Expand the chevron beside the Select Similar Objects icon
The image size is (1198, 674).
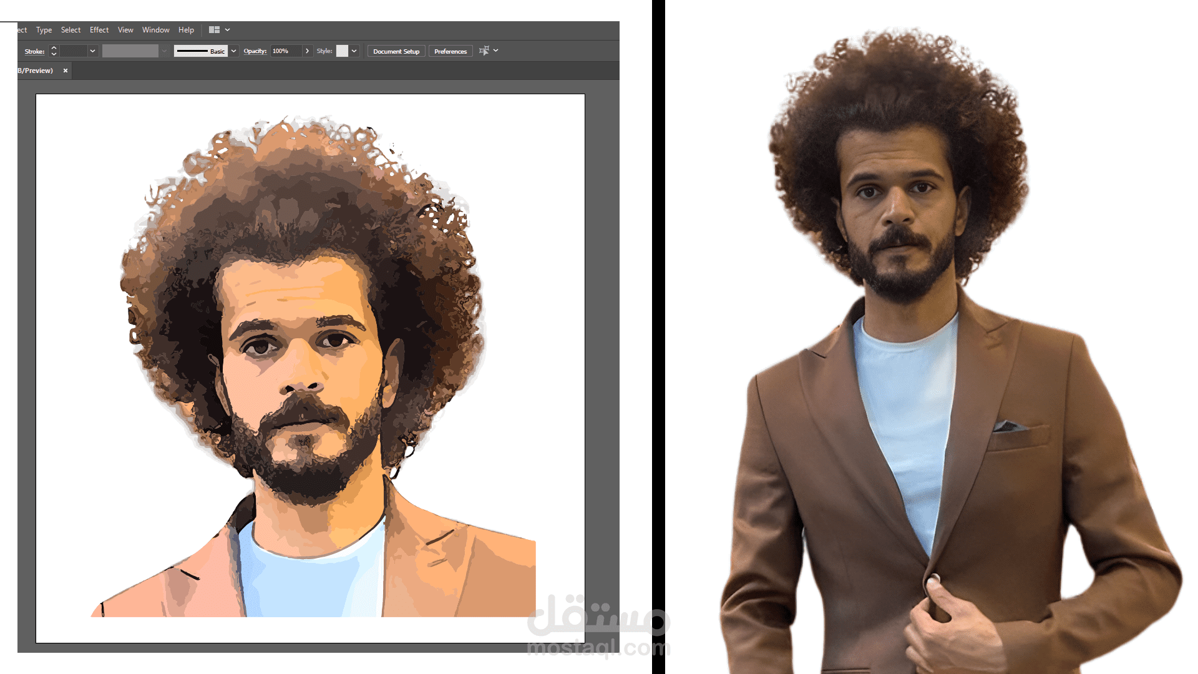(495, 51)
